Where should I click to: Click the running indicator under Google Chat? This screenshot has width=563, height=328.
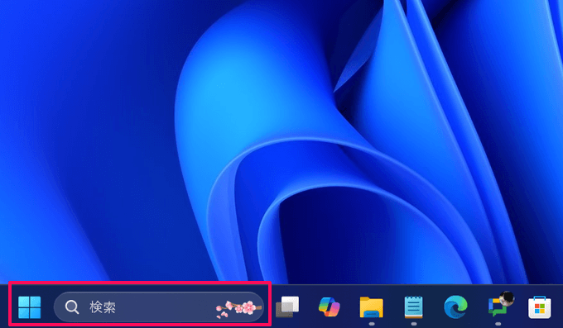[498, 324]
